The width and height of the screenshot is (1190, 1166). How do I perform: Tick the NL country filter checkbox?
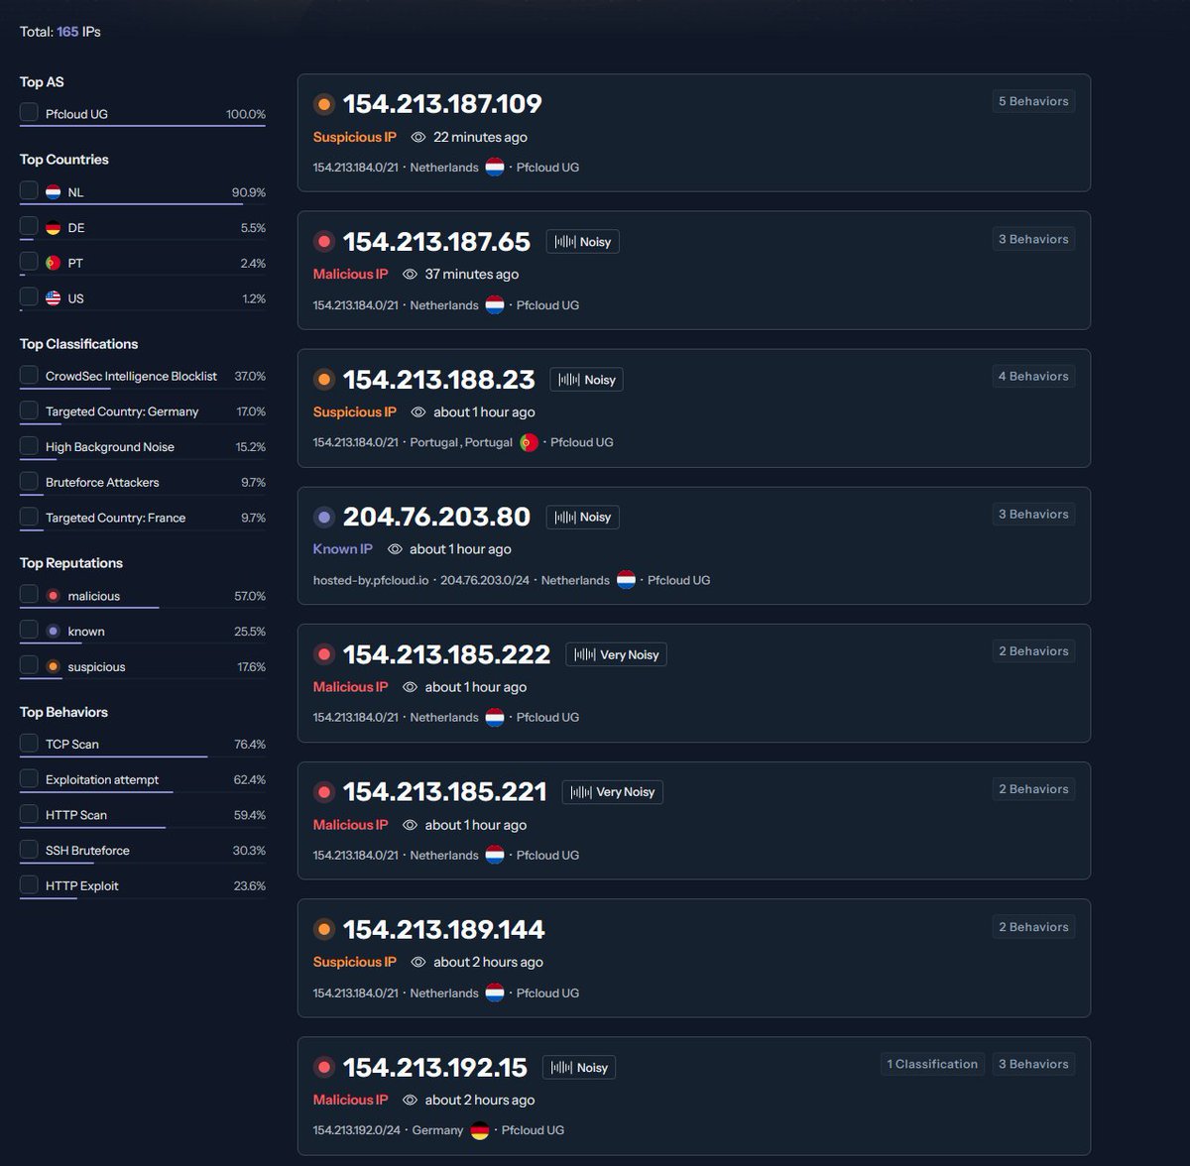coord(29,190)
